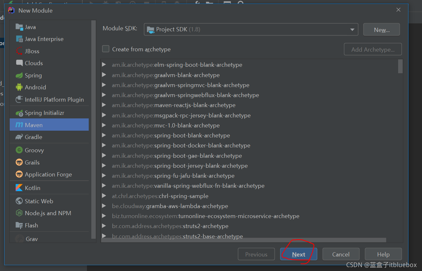Expand graalvm-blank-archetype entry
Image resolution: width=422 pixels, height=271 pixels.
104,75
